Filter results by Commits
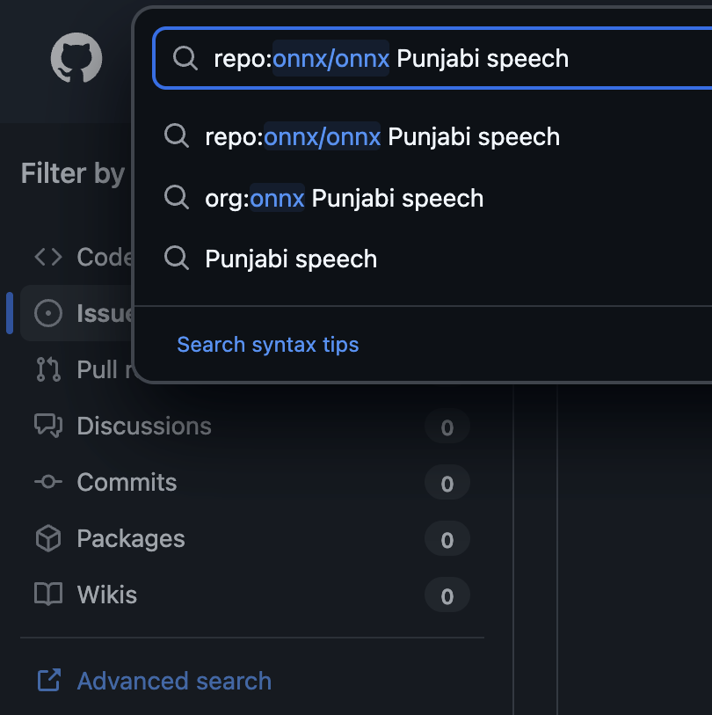This screenshot has height=715, width=712. tap(127, 483)
